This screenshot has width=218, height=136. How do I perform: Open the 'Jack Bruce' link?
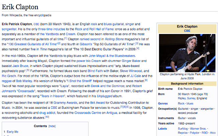pos(20,66)
